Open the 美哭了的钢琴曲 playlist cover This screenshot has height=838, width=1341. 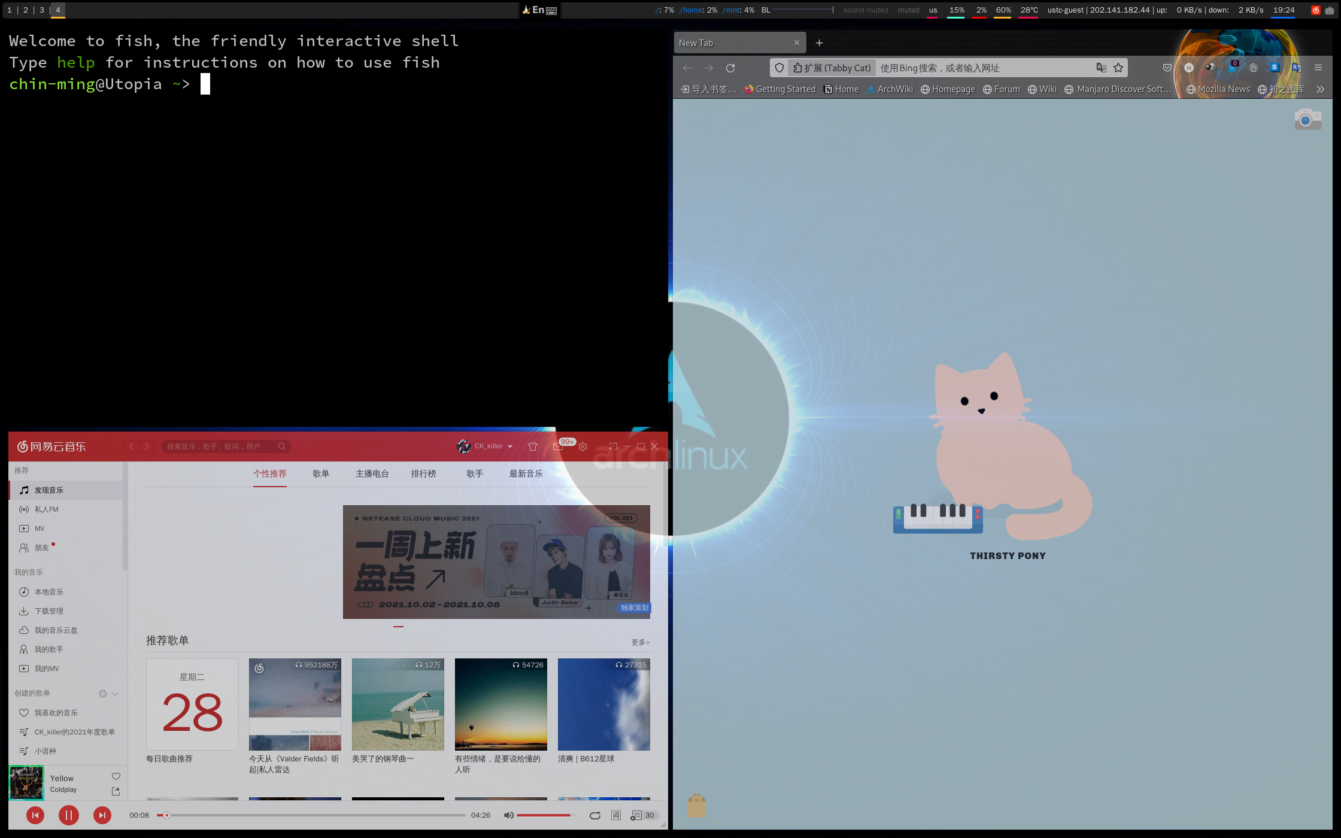click(x=398, y=705)
